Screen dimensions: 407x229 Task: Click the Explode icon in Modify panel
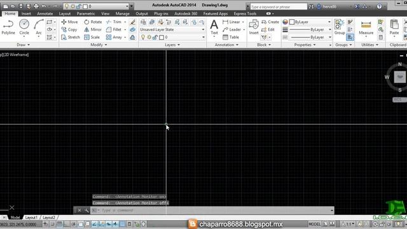coord(133,30)
